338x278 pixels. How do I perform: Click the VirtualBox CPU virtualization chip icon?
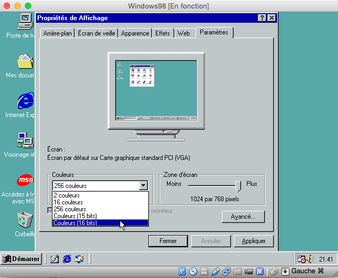coord(260,271)
